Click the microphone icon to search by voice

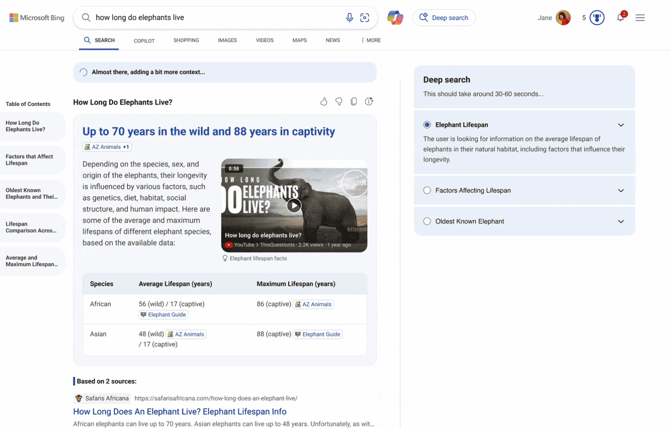[x=349, y=17]
